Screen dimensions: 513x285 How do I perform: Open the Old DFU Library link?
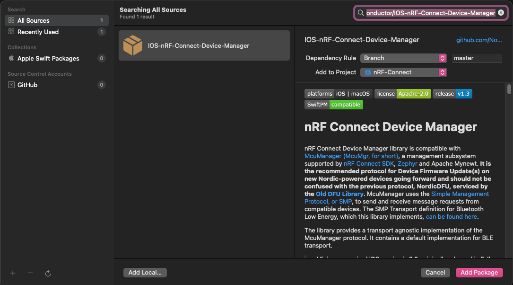point(339,194)
